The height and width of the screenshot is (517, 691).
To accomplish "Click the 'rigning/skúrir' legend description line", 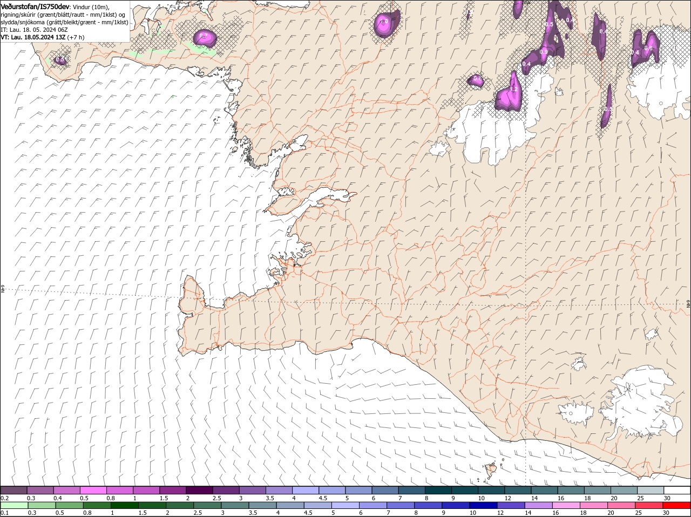I will pos(63,15).
